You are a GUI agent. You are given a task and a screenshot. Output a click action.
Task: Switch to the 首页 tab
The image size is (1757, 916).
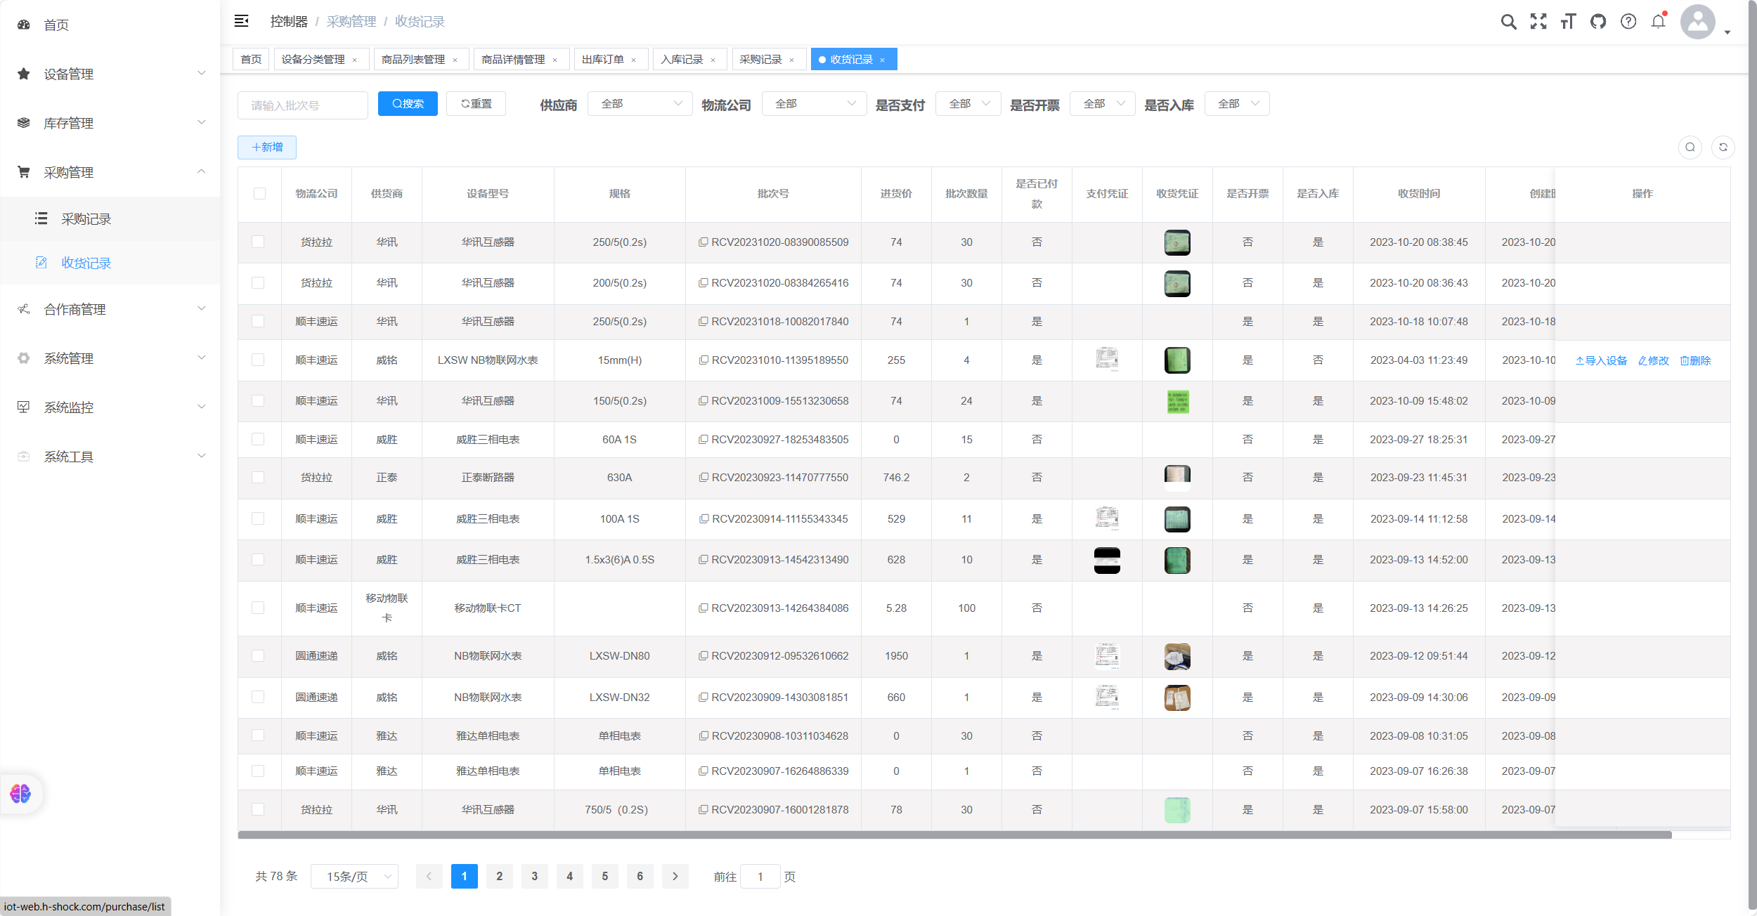[x=251, y=60]
